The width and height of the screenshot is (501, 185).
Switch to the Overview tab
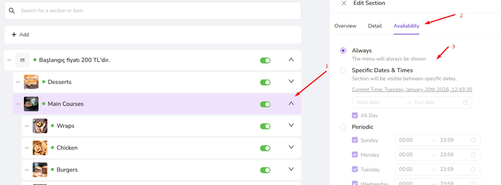tap(345, 26)
